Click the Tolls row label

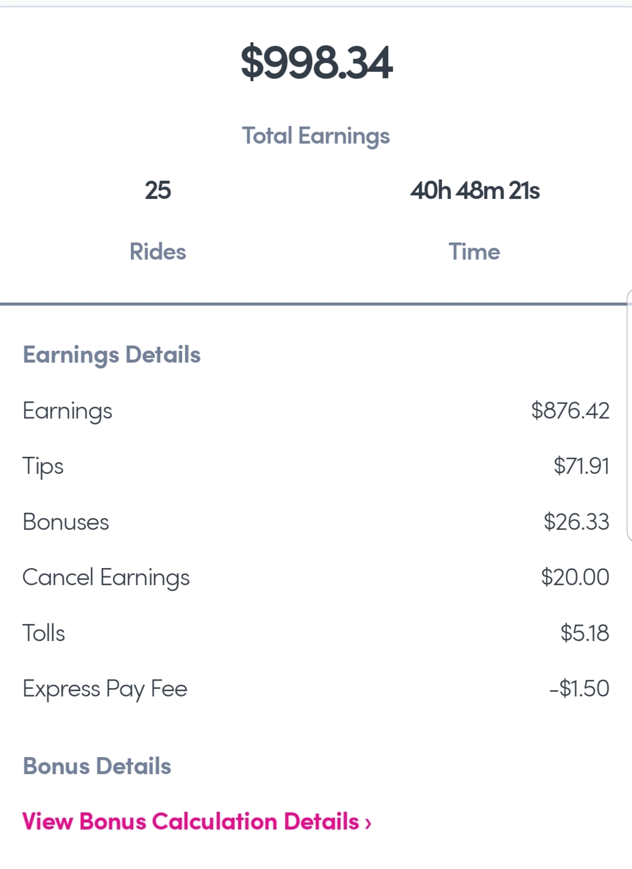[x=44, y=633]
